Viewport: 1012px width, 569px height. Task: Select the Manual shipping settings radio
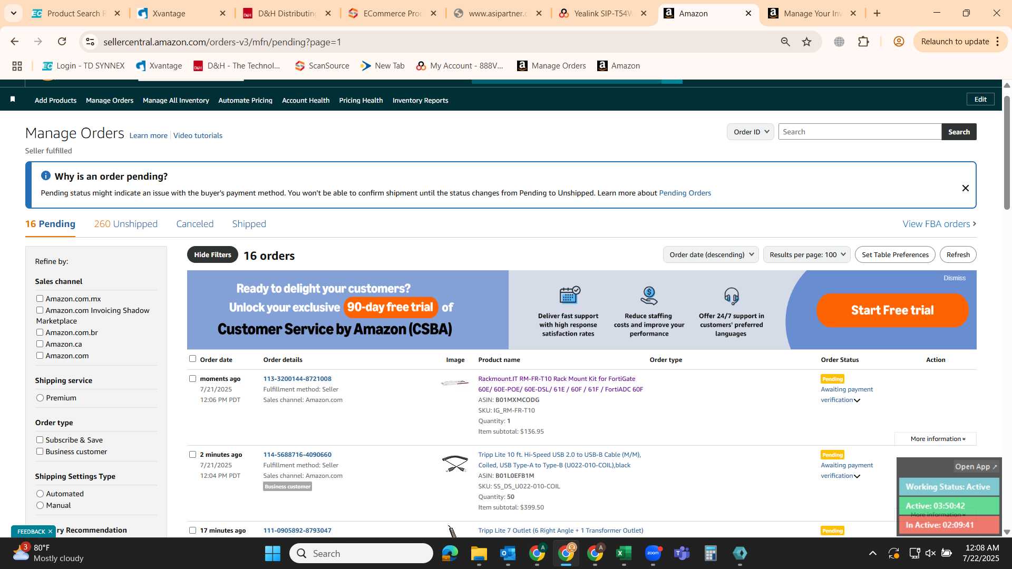pyautogui.click(x=40, y=505)
